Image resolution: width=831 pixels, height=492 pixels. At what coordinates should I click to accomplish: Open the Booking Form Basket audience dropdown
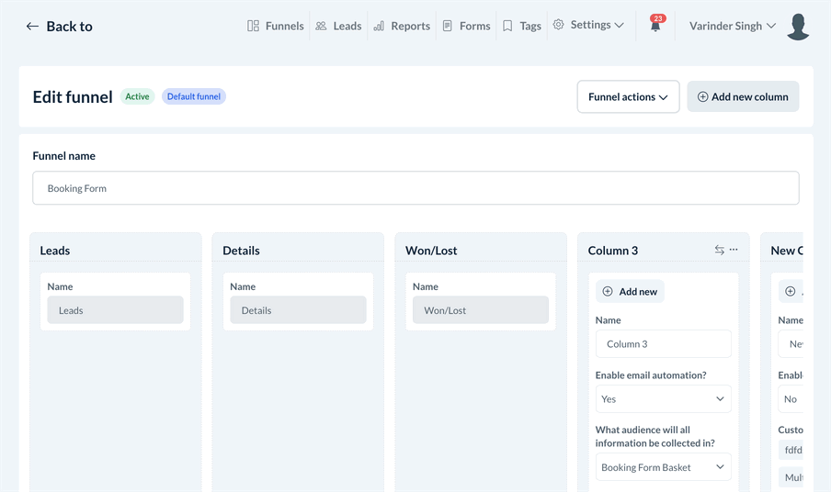tap(663, 467)
